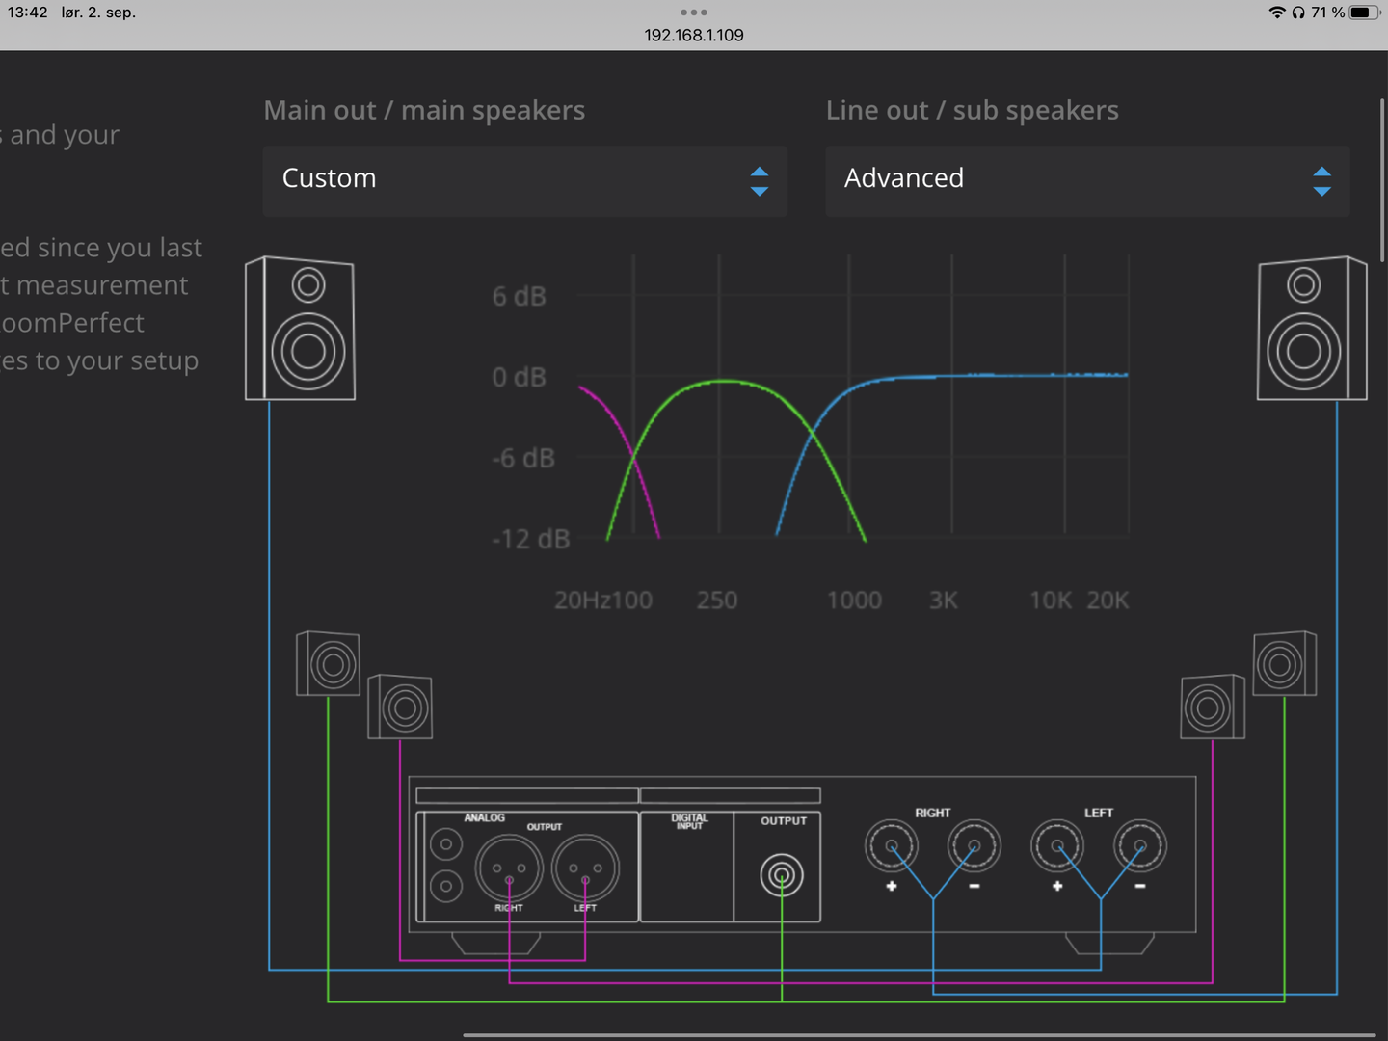Screen dimensions: 1388x1041
Task: Click the LEFT negative speaker terminal
Action: [1140, 846]
